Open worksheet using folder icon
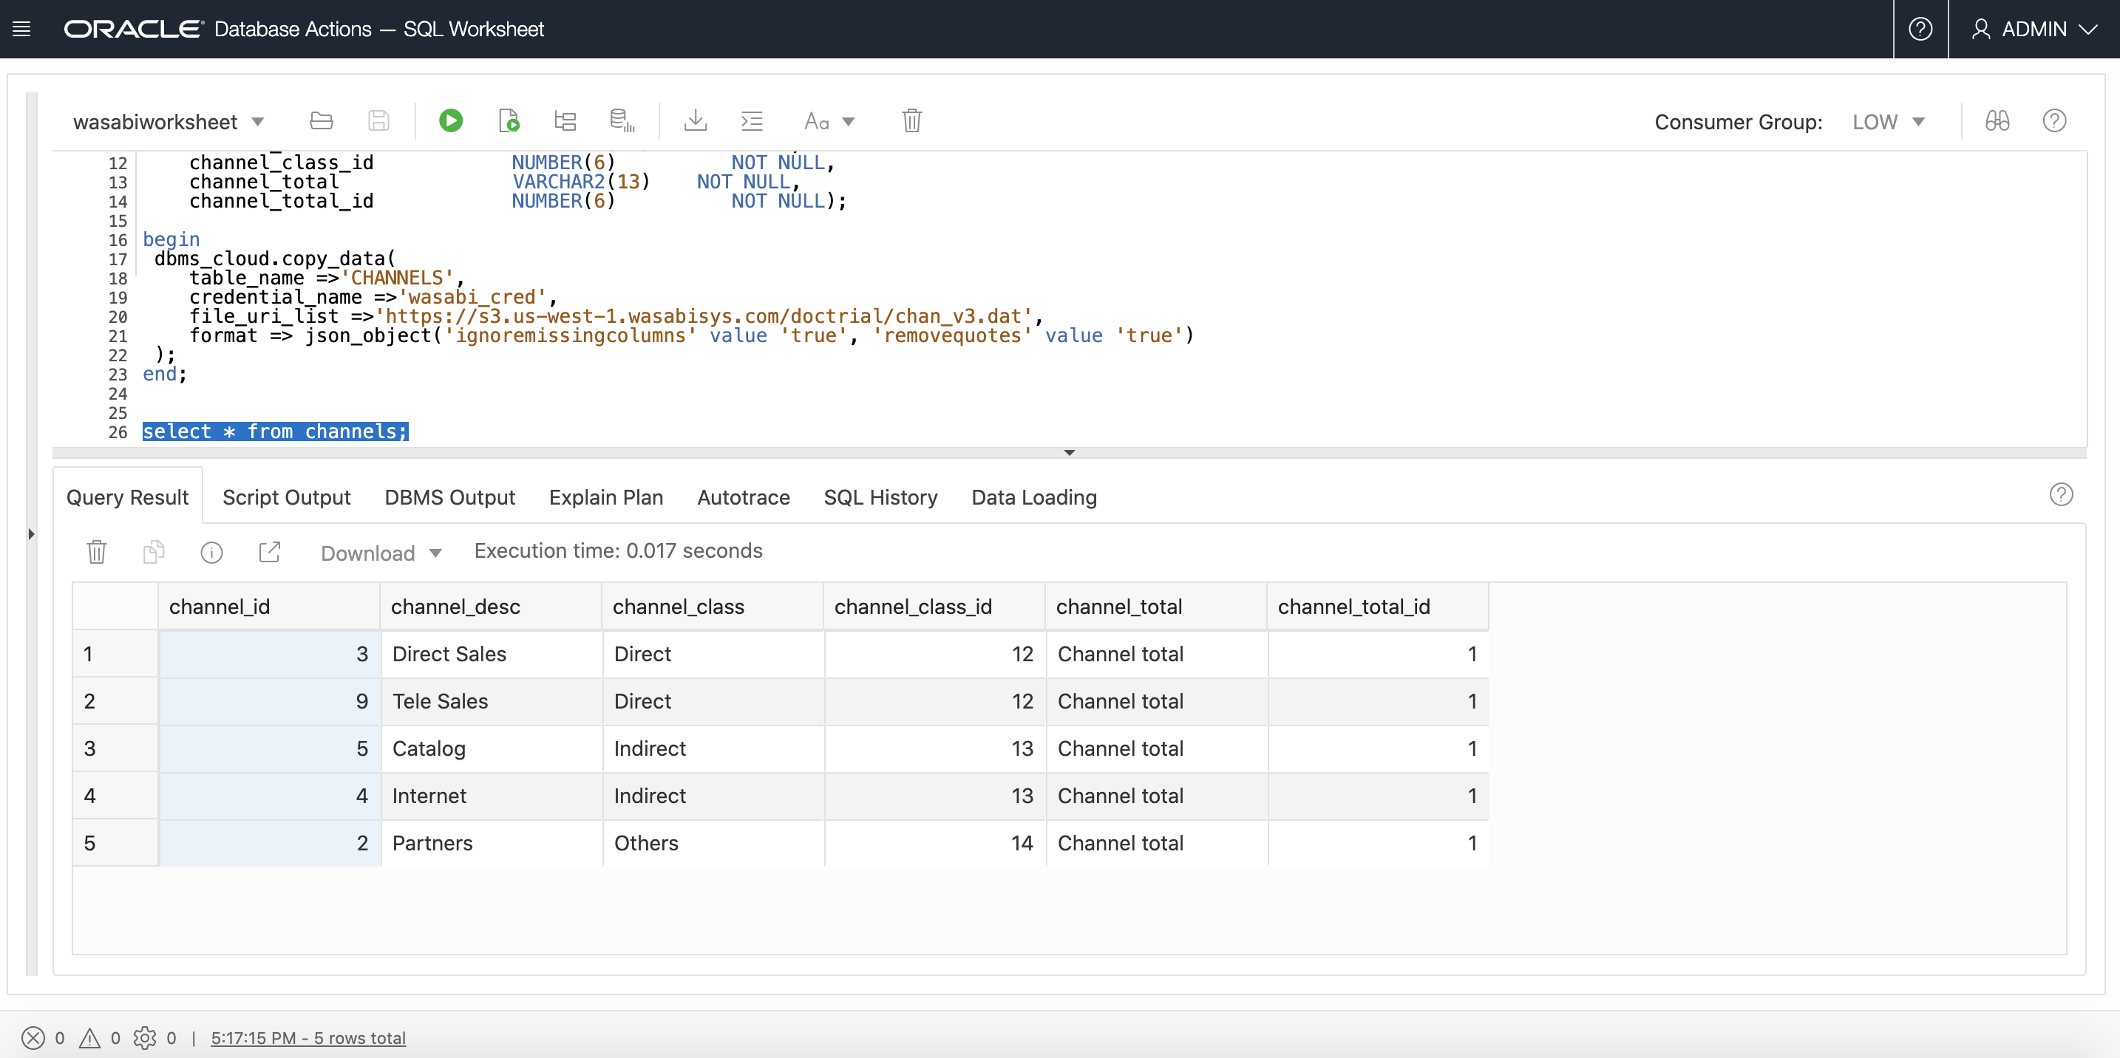 [x=321, y=121]
